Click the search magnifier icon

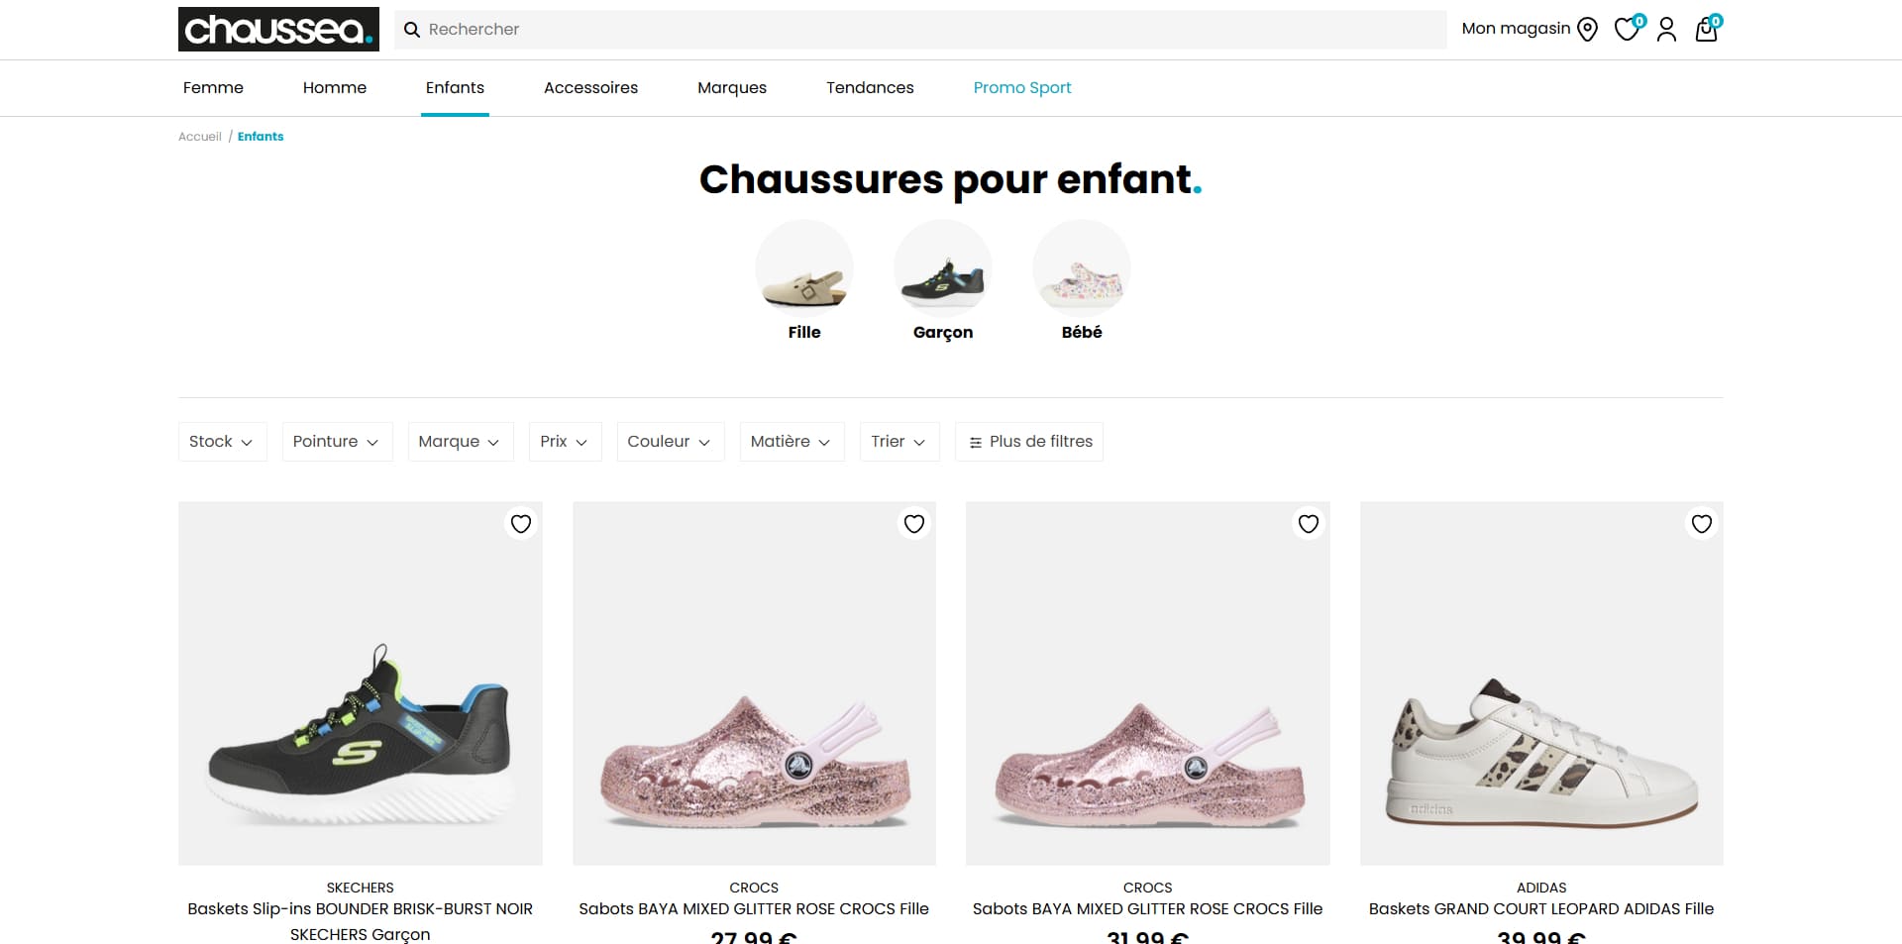click(412, 30)
